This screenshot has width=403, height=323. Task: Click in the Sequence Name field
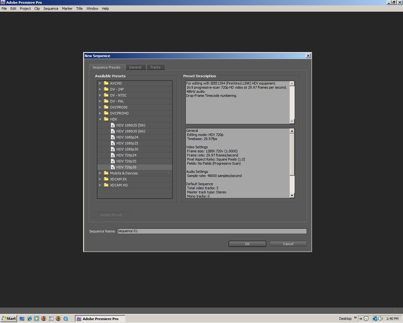(x=212, y=231)
